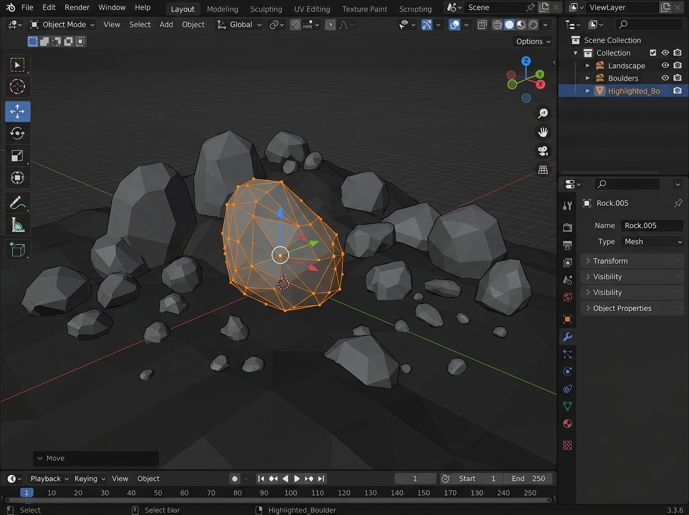Open the Modifier properties wrench tab
Viewport: 689px width, 515px height.
(x=567, y=337)
